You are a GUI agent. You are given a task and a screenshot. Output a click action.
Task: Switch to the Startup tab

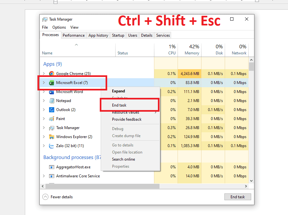point(118,35)
